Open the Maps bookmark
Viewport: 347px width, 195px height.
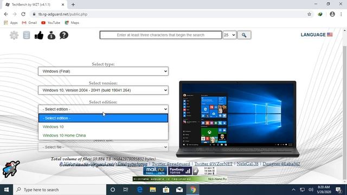pyautogui.click(x=72, y=23)
